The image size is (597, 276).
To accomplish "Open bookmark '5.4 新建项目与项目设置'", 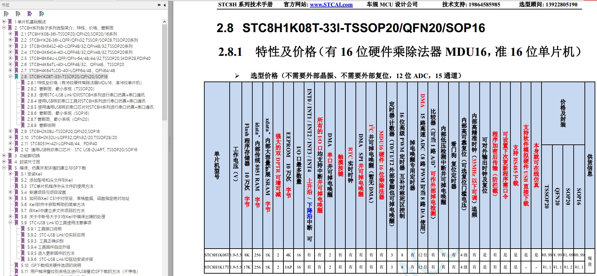I will (43, 192).
